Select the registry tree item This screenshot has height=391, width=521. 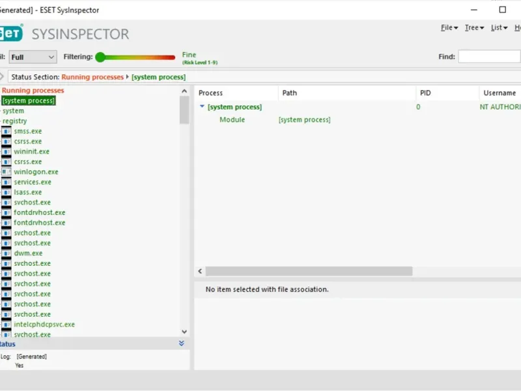[x=14, y=121]
